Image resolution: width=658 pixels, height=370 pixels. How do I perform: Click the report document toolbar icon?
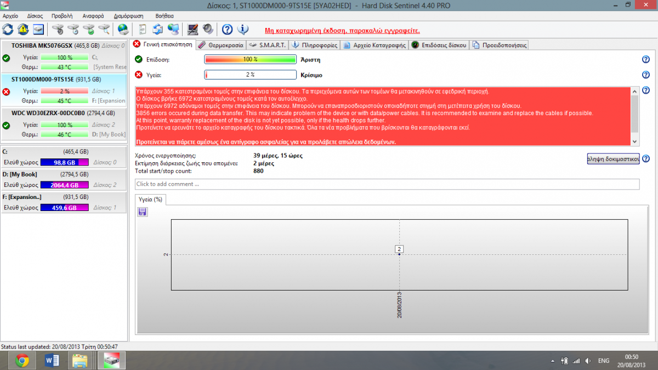tap(143, 29)
